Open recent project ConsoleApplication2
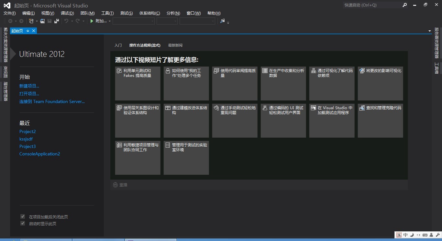 [40, 154]
